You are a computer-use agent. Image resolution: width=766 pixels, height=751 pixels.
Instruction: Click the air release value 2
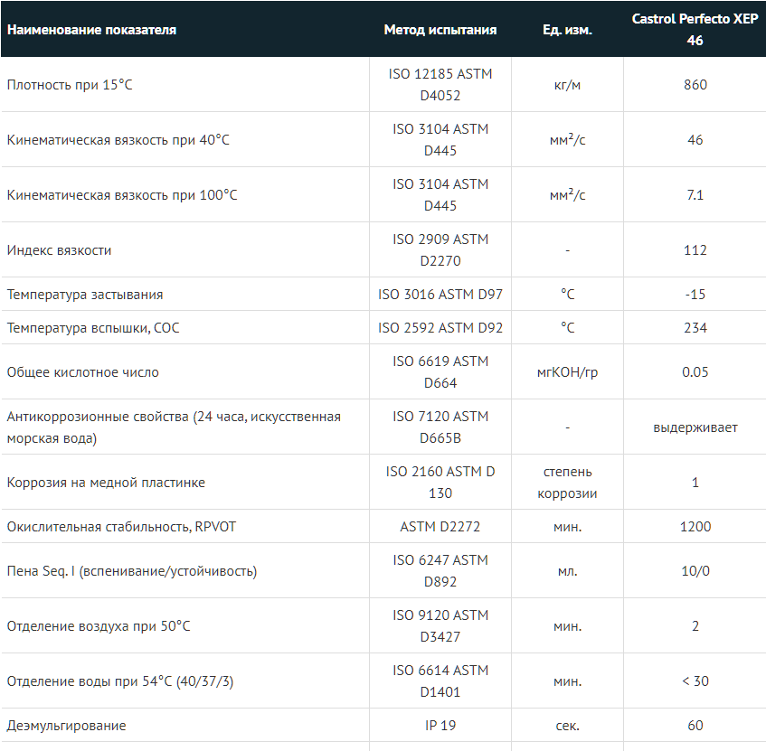click(x=695, y=626)
